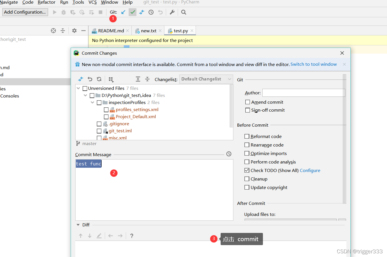Image resolution: width=387 pixels, height=257 pixels.
Task: Collapse the Diff section triangle
Action: point(78,225)
